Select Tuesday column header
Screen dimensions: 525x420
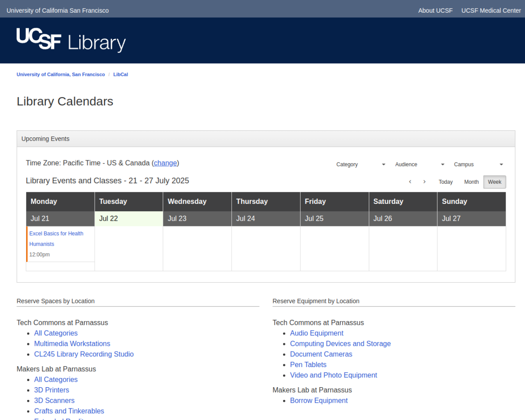pos(129,201)
